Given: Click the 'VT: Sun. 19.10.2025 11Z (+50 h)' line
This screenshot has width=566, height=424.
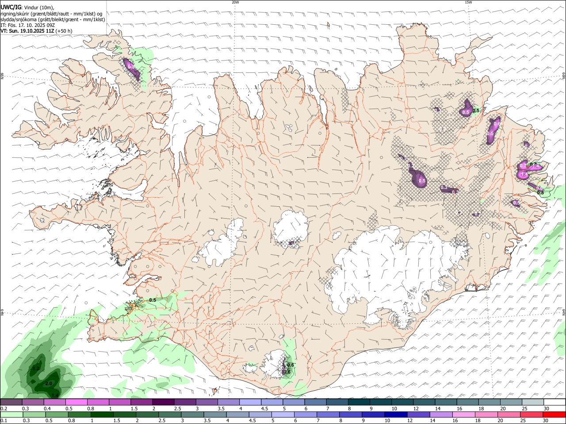Looking at the screenshot, I should tap(36, 31).
